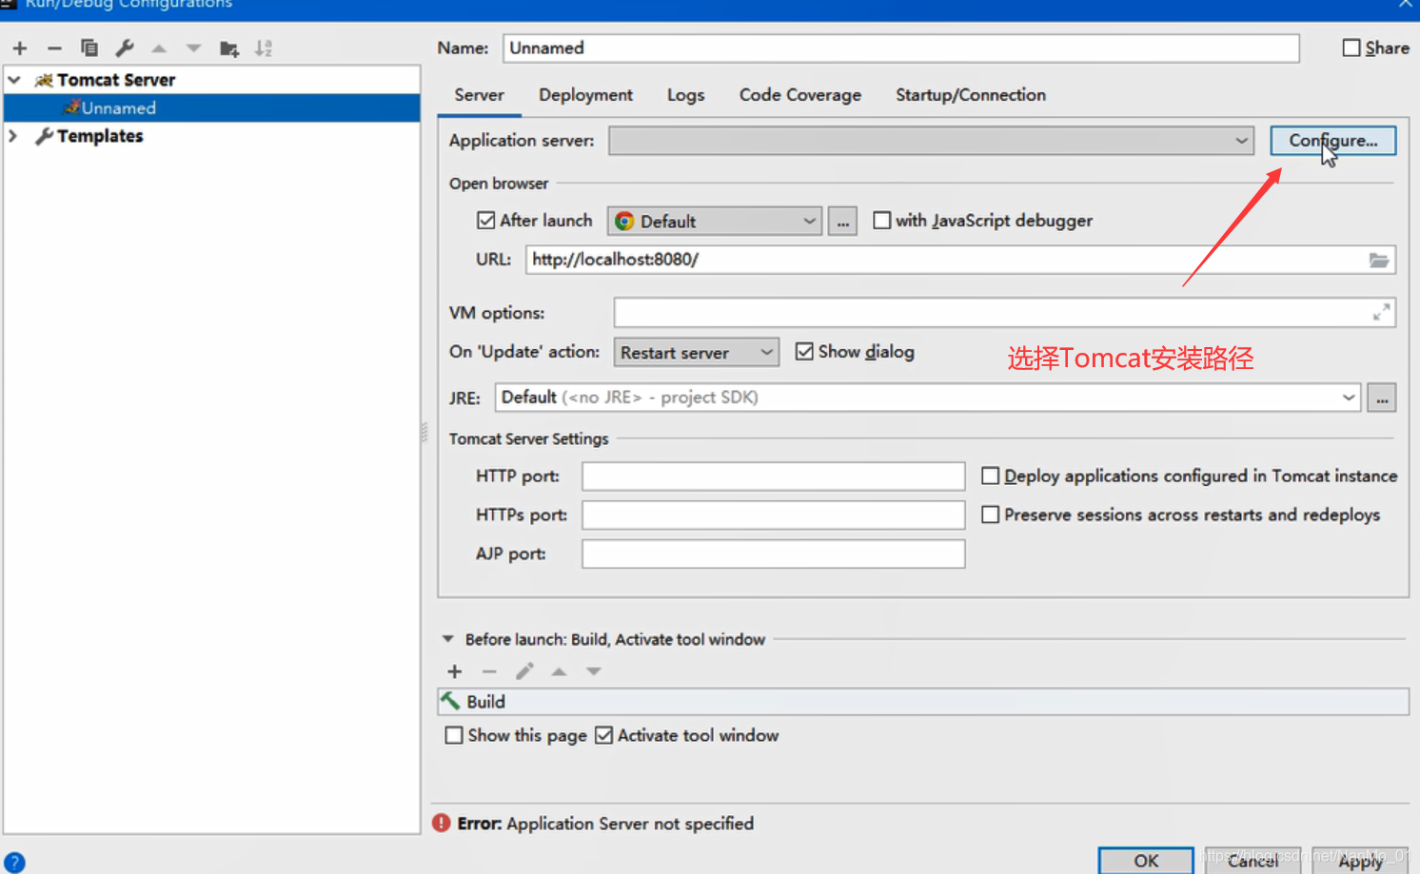The width and height of the screenshot is (1420, 874).
Task: Click the Cancel button
Action: [x=1252, y=861]
